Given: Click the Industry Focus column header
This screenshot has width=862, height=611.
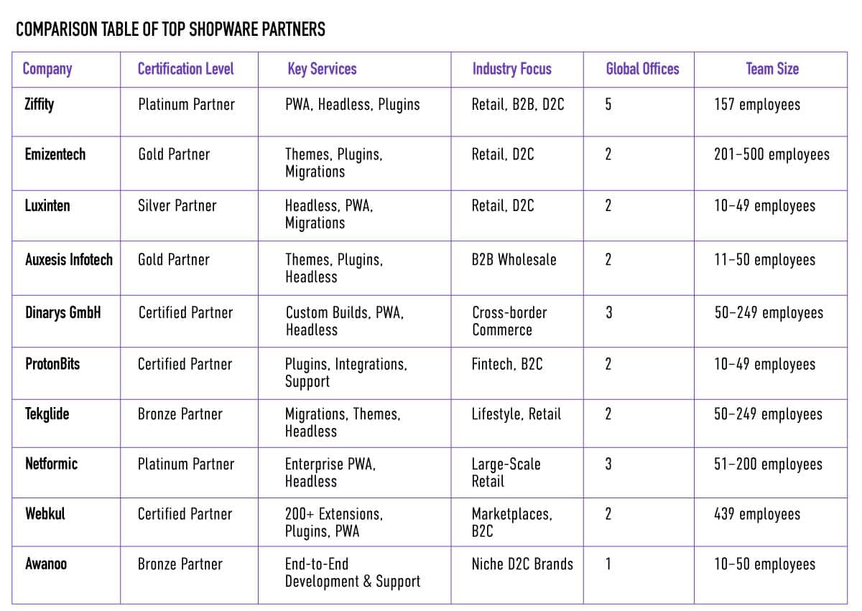Looking at the screenshot, I should [511, 69].
